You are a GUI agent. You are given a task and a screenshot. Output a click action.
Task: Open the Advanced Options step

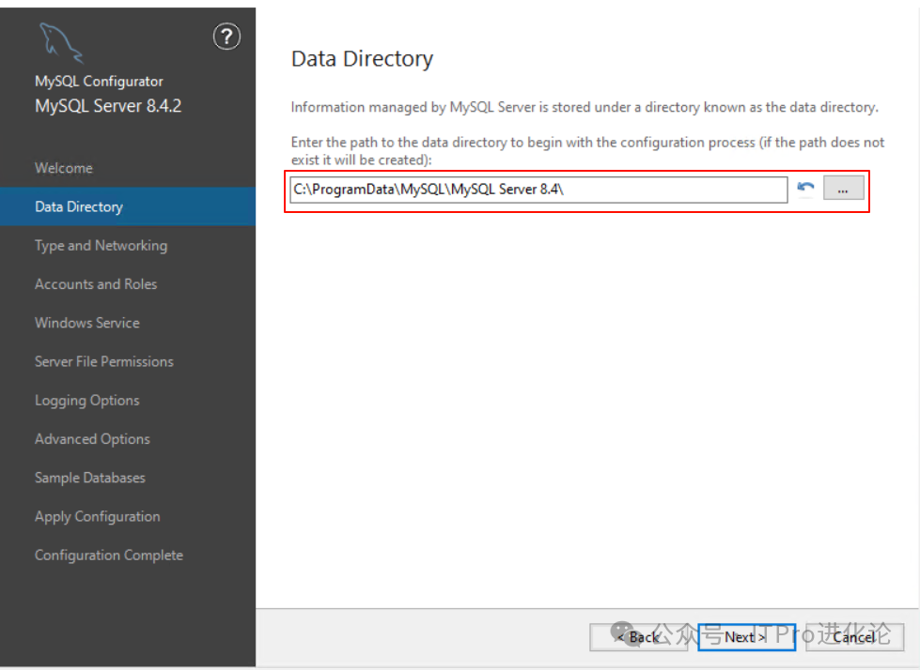pyautogui.click(x=92, y=438)
